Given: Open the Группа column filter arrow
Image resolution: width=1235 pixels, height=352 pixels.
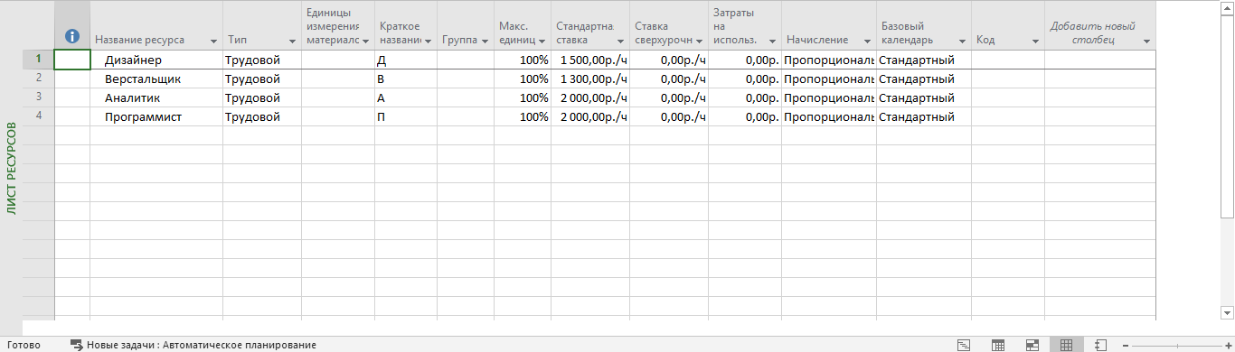Looking at the screenshot, I should (x=485, y=42).
